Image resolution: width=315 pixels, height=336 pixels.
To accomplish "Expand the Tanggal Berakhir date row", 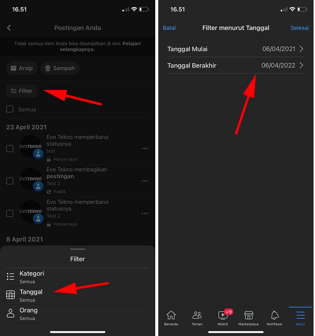I will [236, 65].
